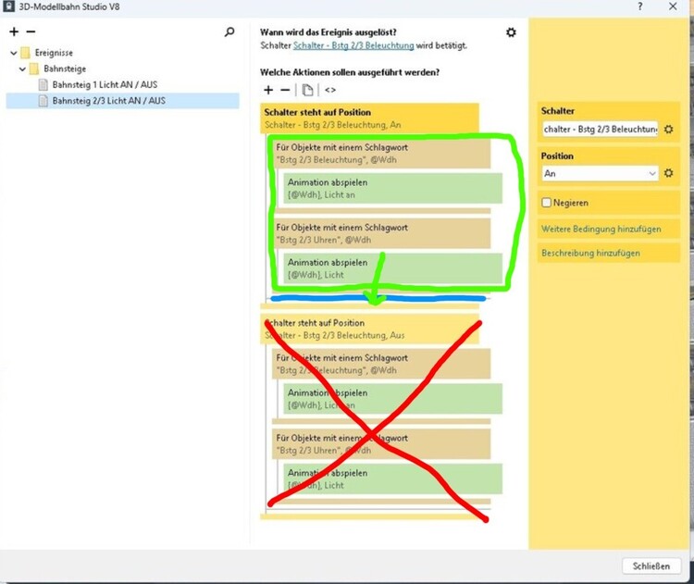Image resolution: width=694 pixels, height=584 pixels.
Task: Open the gear beside the Schalter input field
Action: click(669, 129)
